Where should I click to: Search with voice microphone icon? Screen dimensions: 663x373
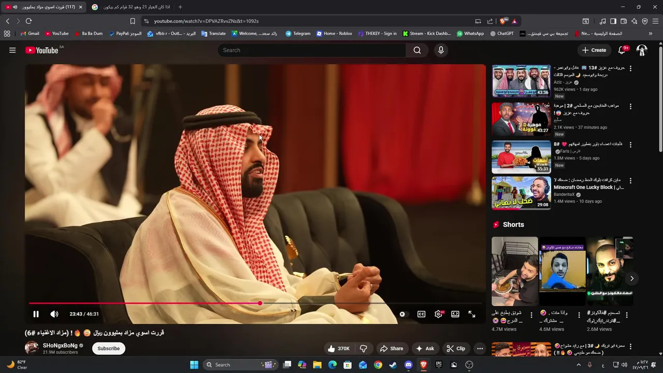click(x=441, y=50)
